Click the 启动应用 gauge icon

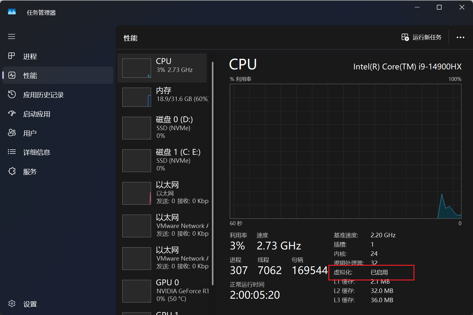pos(12,114)
